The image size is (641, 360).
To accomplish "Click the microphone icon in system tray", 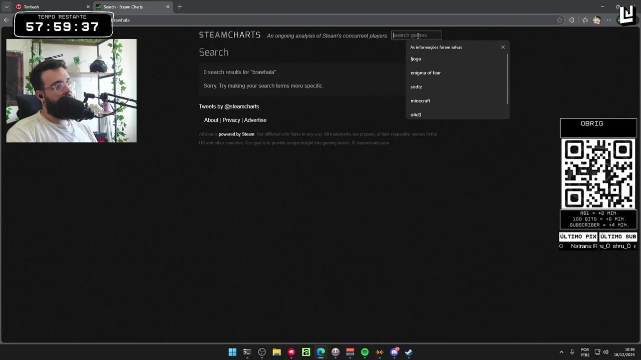I will pos(572,352).
